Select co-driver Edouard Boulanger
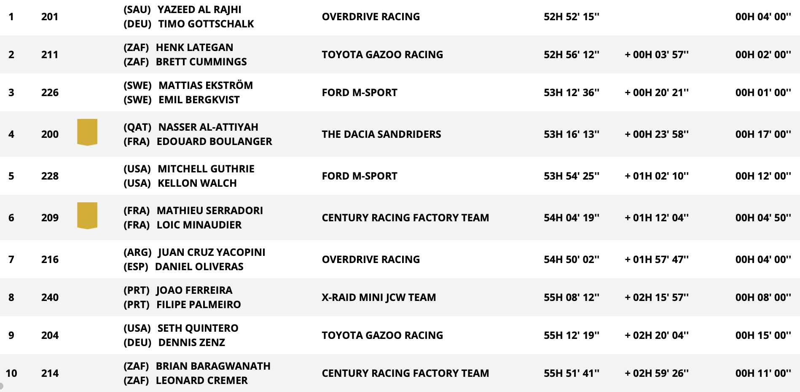Screen dimensions: 800x392 click(214, 141)
